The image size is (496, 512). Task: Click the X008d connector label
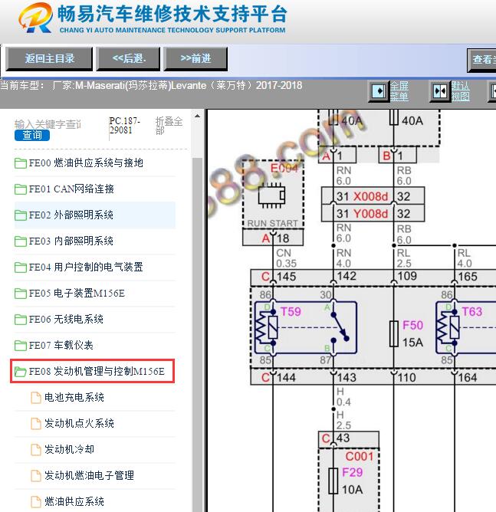[x=370, y=196]
